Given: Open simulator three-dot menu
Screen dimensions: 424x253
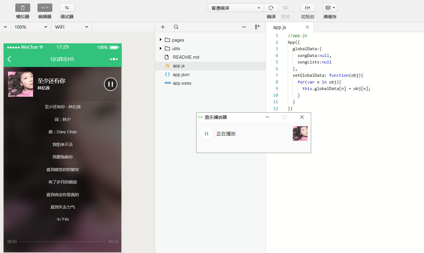Looking at the screenshot, I should pyautogui.click(x=114, y=59).
